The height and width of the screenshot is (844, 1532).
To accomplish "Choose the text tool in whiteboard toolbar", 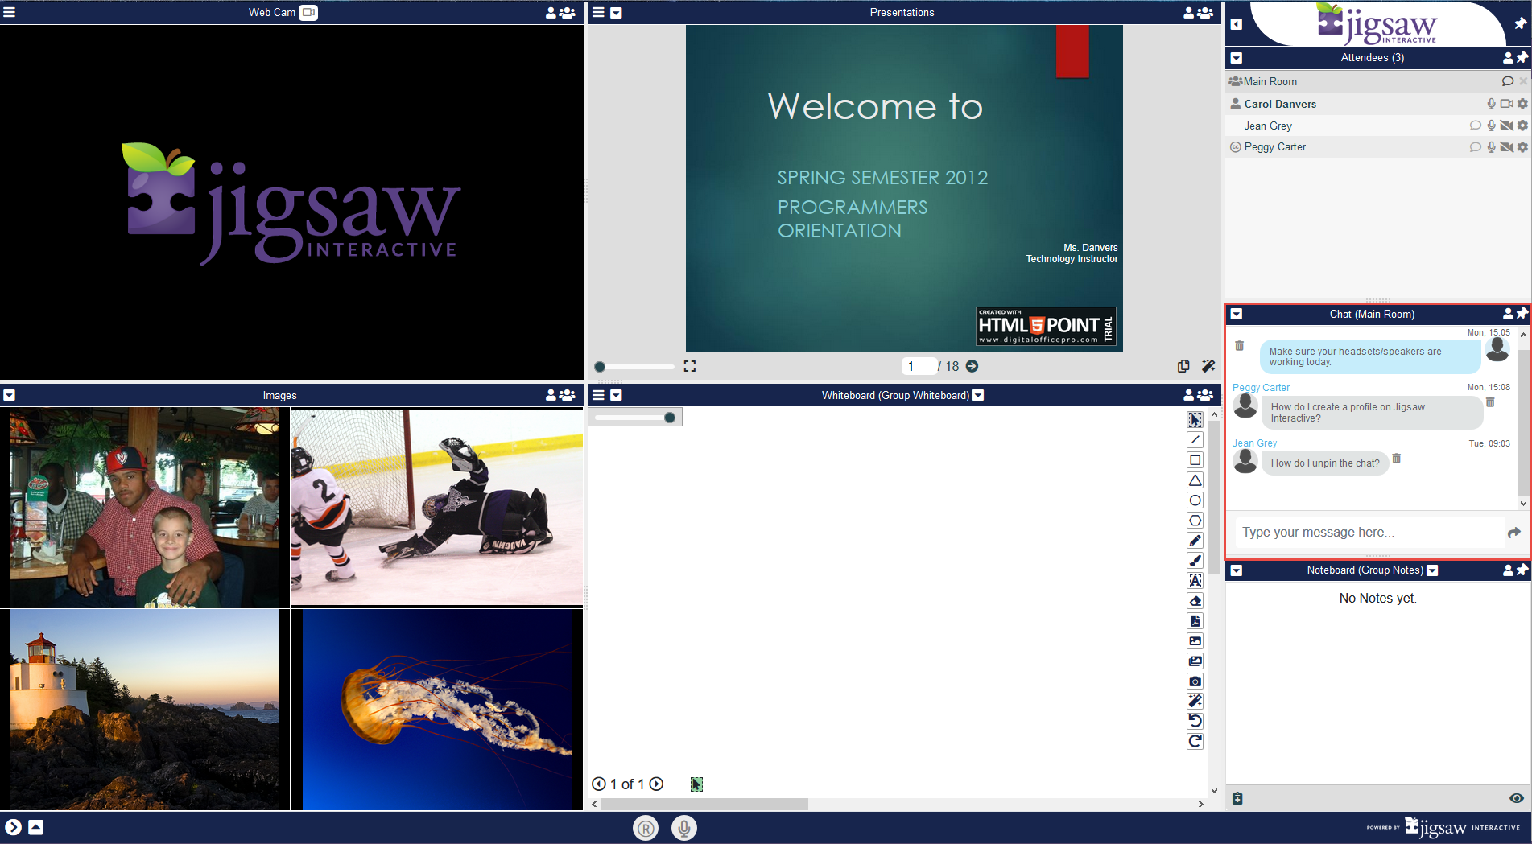I will [1195, 581].
